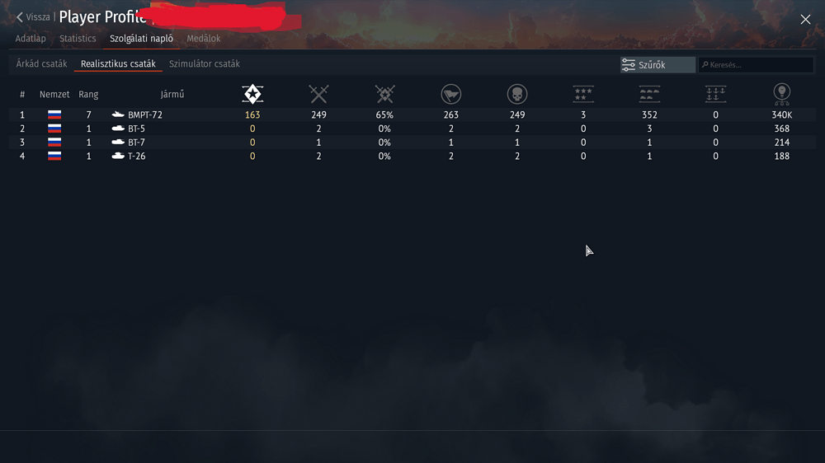Switch to the Szimulátor csaták tab

pyautogui.click(x=204, y=63)
